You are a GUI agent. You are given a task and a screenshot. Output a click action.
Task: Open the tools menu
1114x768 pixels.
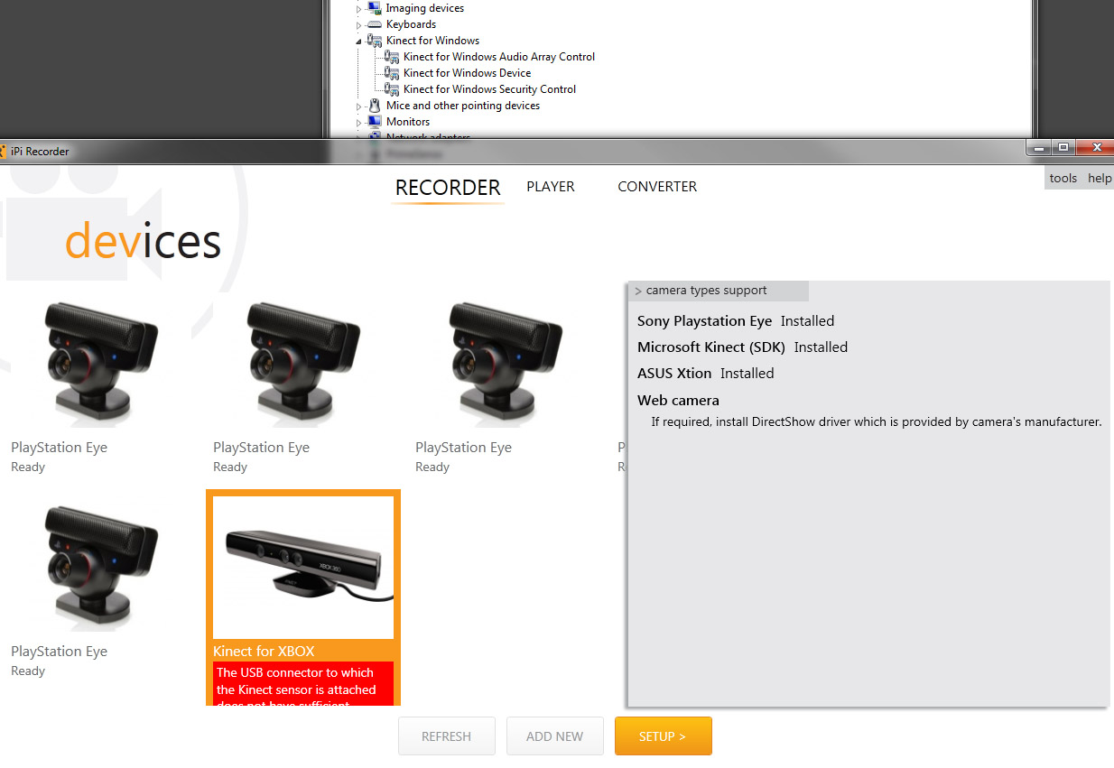click(x=1063, y=178)
